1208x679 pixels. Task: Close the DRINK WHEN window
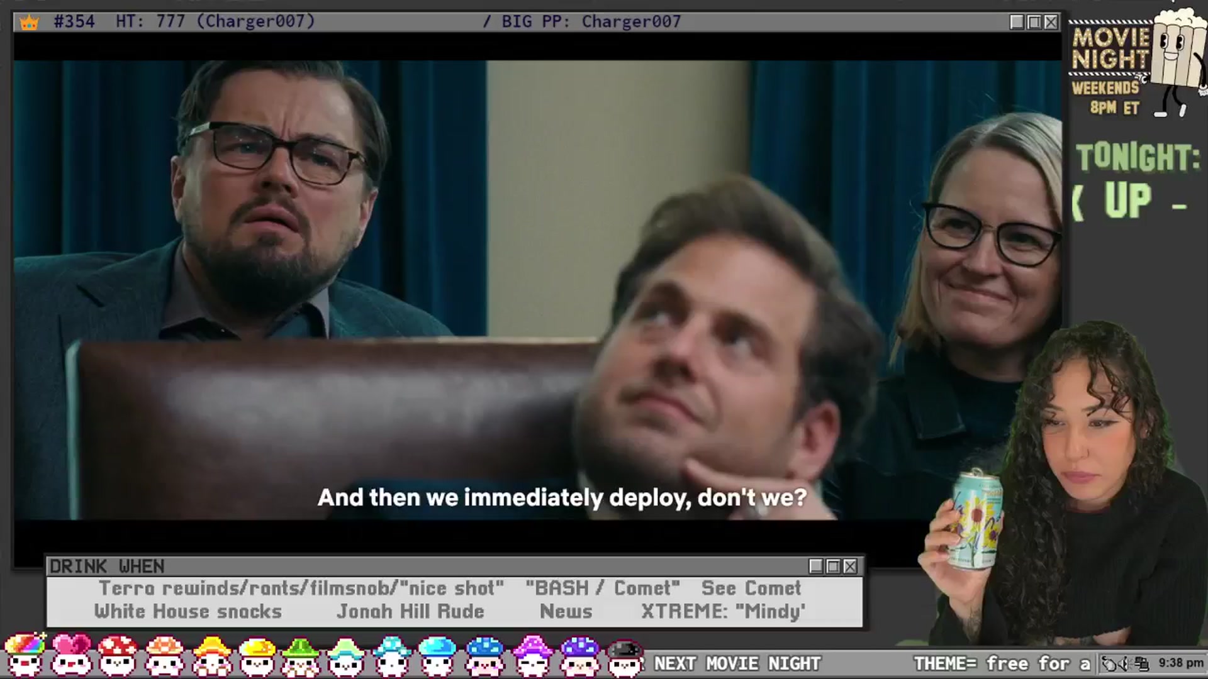click(850, 566)
